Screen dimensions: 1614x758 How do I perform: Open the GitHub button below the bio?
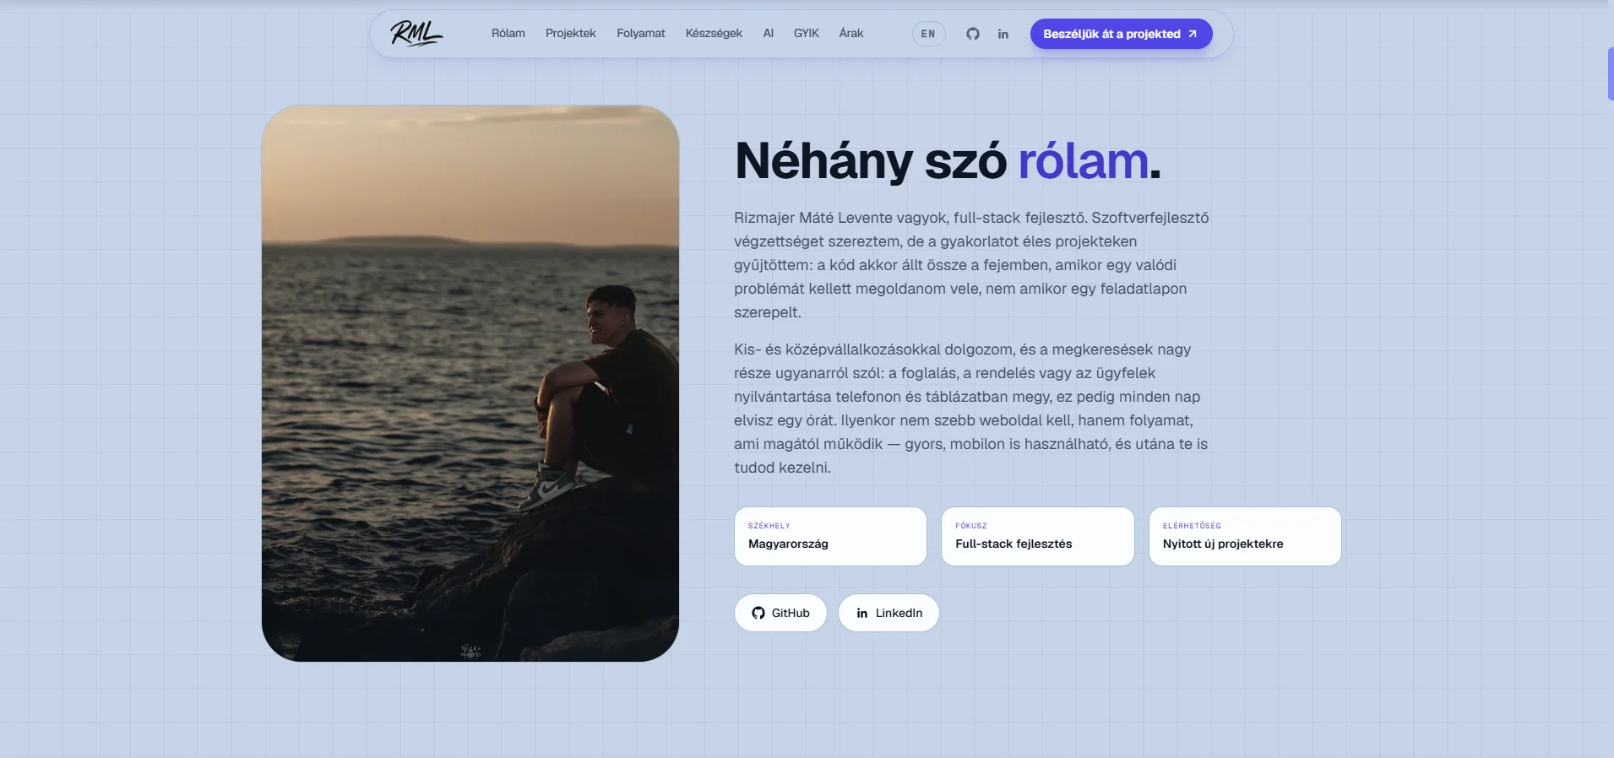pos(780,613)
